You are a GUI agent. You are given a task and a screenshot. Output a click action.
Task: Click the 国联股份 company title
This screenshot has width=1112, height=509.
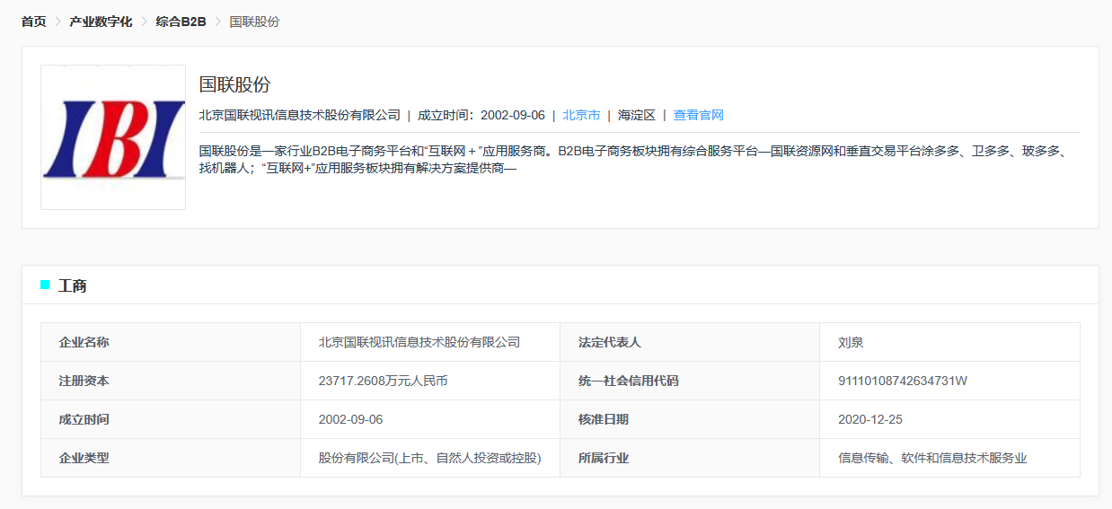point(234,84)
